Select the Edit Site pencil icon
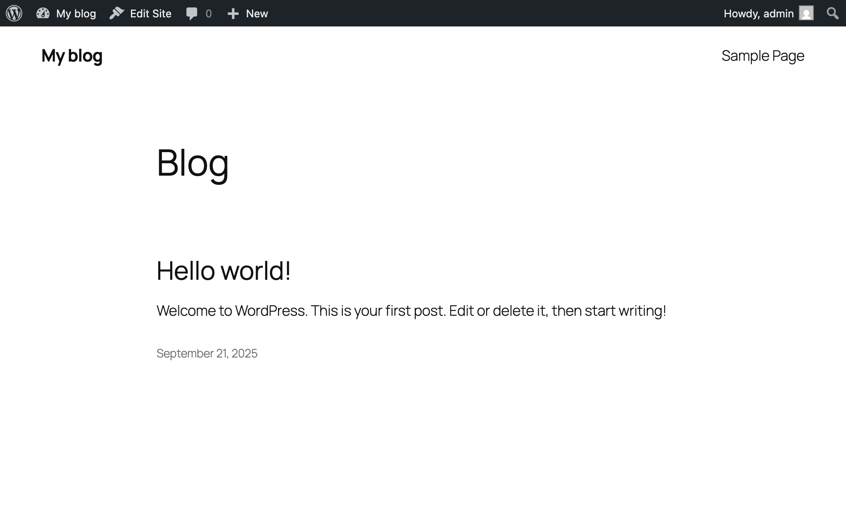The width and height of the screenshot is (846, 529). pos(117,13)
